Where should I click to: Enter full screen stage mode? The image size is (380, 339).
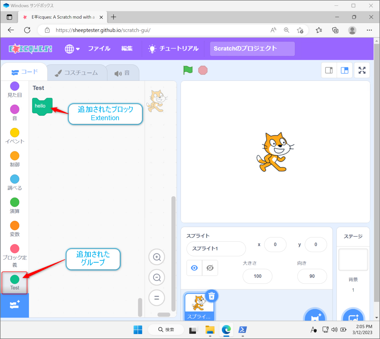[x=362, y=70]
